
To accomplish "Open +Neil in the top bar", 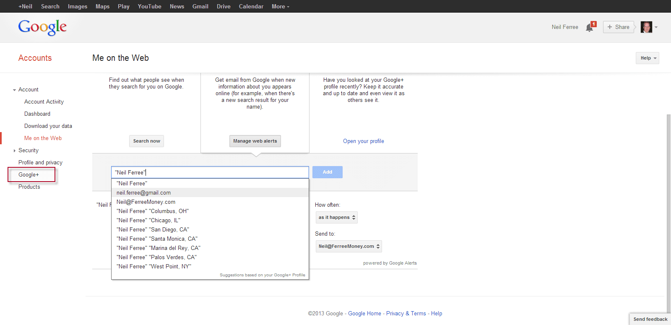I will [x=25, y=6].
